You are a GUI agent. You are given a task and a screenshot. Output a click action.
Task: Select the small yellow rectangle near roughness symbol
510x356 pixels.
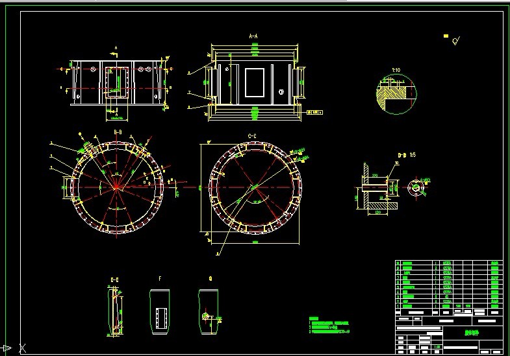click(446, 36)
